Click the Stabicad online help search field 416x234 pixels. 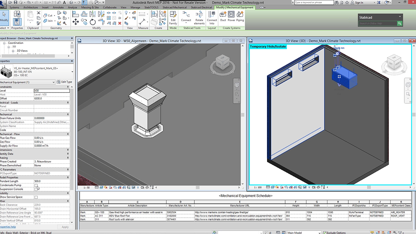[x=377, y=23]
